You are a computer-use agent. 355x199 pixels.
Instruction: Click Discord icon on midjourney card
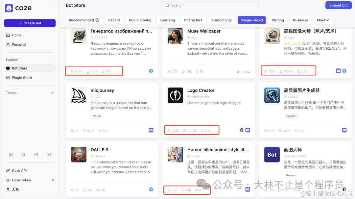point(151,130)
